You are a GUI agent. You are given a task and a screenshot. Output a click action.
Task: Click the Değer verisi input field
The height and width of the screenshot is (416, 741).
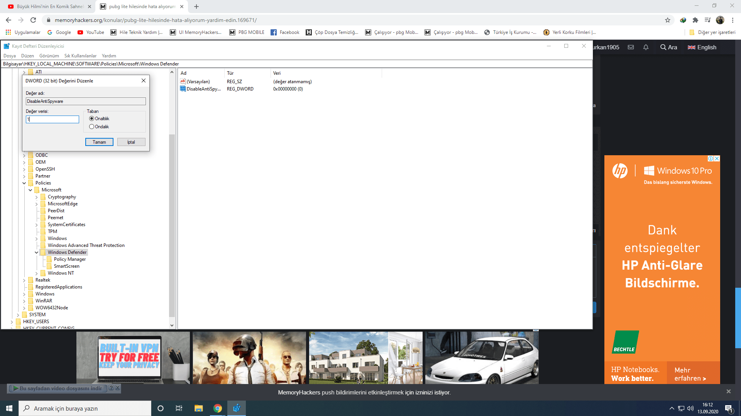tap(52, 119)
